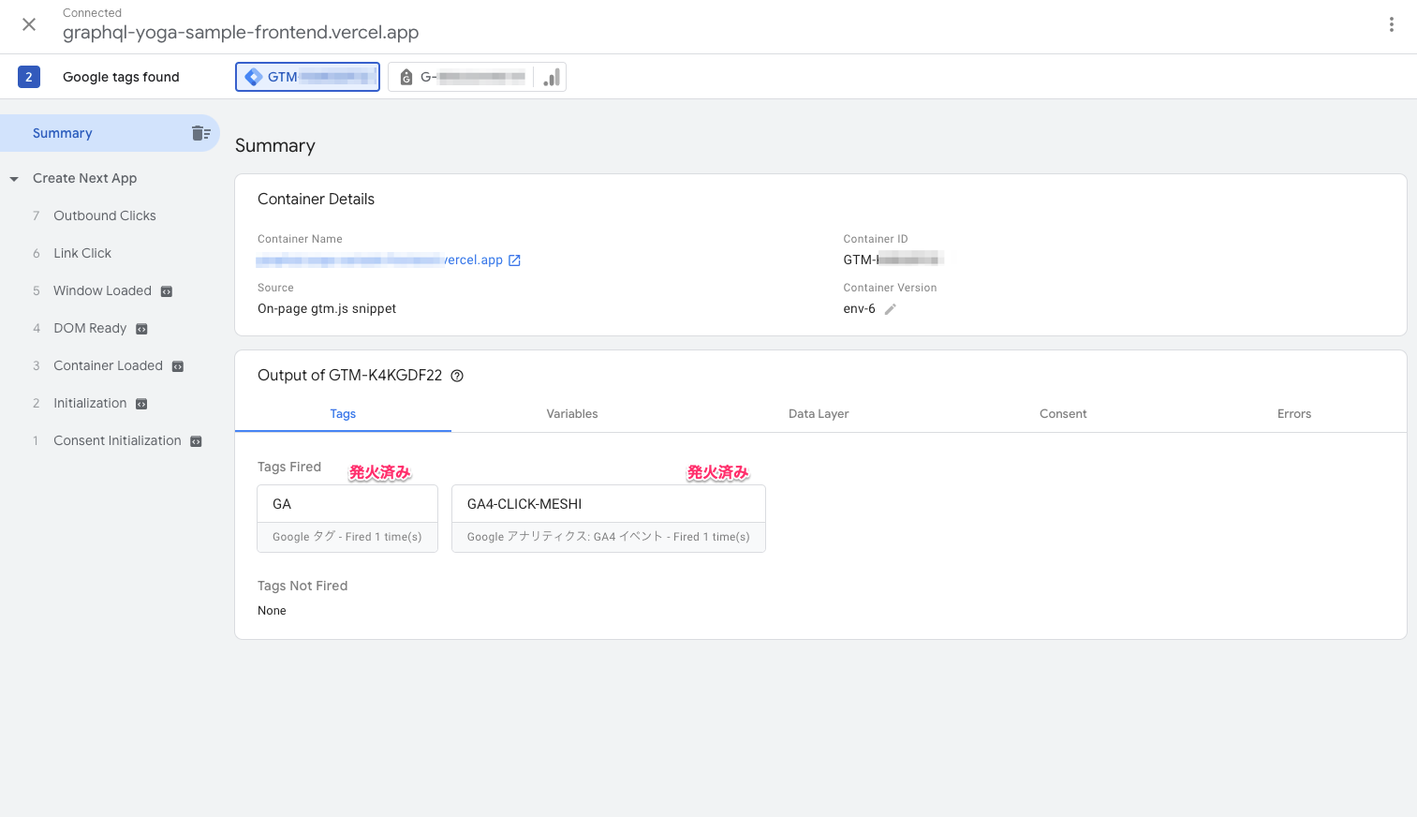Select the GTM container tag chip
The image size is (1417, 817).
click(307, 77)
